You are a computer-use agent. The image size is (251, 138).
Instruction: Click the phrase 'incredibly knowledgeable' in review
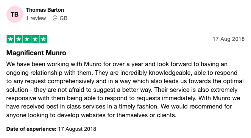[156, 73]
